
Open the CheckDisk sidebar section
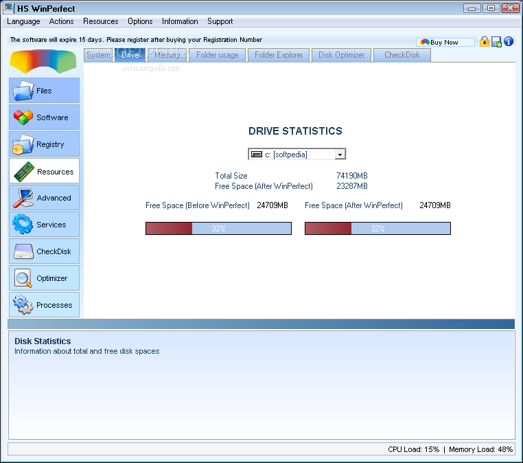point(44,251)
